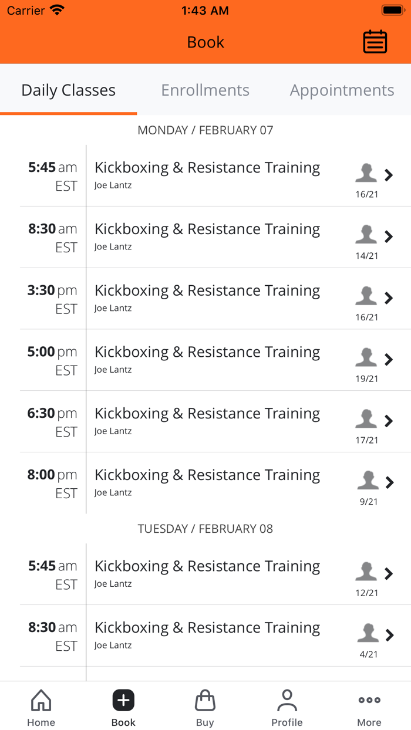Open the calendar icon in the header
Image resolution: width=411 pixels, height=730 pixels.
(375, 42)
